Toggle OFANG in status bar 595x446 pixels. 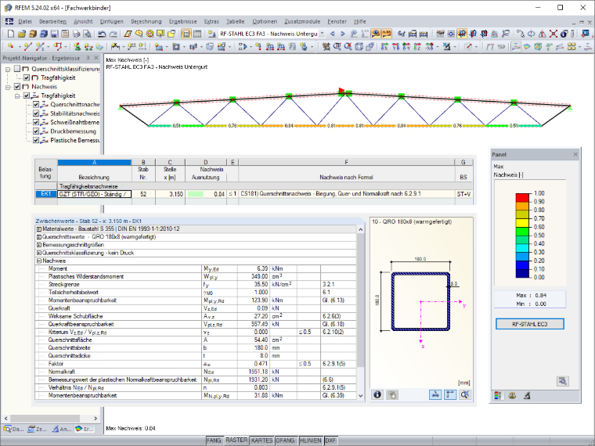285,441
